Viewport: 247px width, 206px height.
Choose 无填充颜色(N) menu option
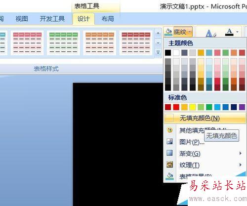click(205, 118)
